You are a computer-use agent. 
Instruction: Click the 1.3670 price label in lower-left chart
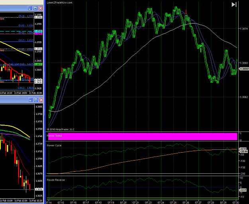(x=39, y=174)
